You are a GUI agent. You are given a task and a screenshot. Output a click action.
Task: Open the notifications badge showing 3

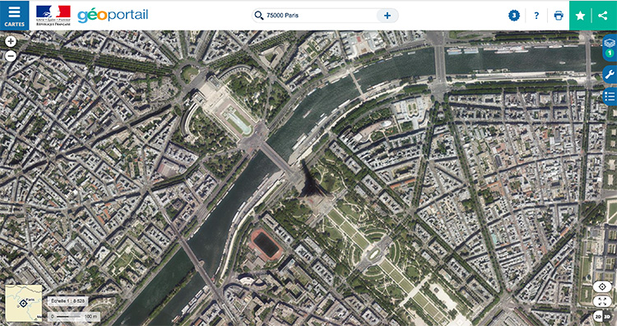514,16
